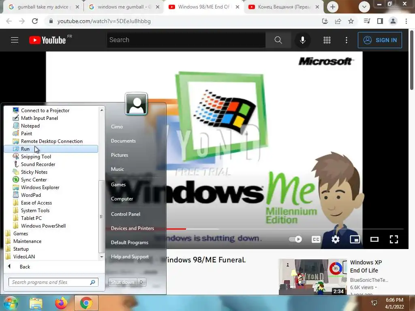Open Control Panel
The width and height of the screenshot is (415, 311).
(x=126, y=214)
